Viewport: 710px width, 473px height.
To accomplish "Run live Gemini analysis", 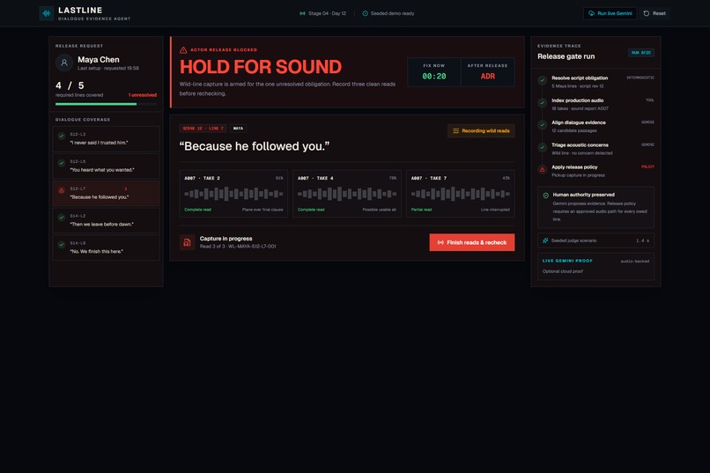I will pyautogui.click(x=610, y=13).
